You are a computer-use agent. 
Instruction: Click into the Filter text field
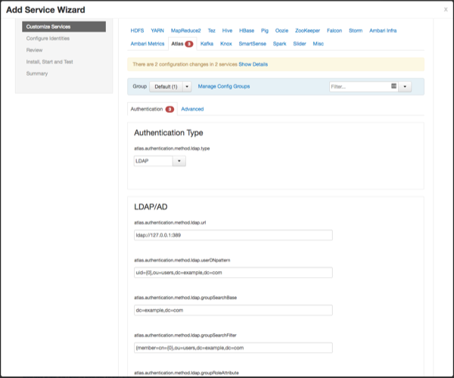(359, 87)
